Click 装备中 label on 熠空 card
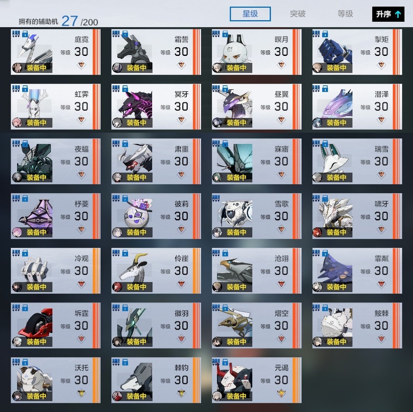 236,342
